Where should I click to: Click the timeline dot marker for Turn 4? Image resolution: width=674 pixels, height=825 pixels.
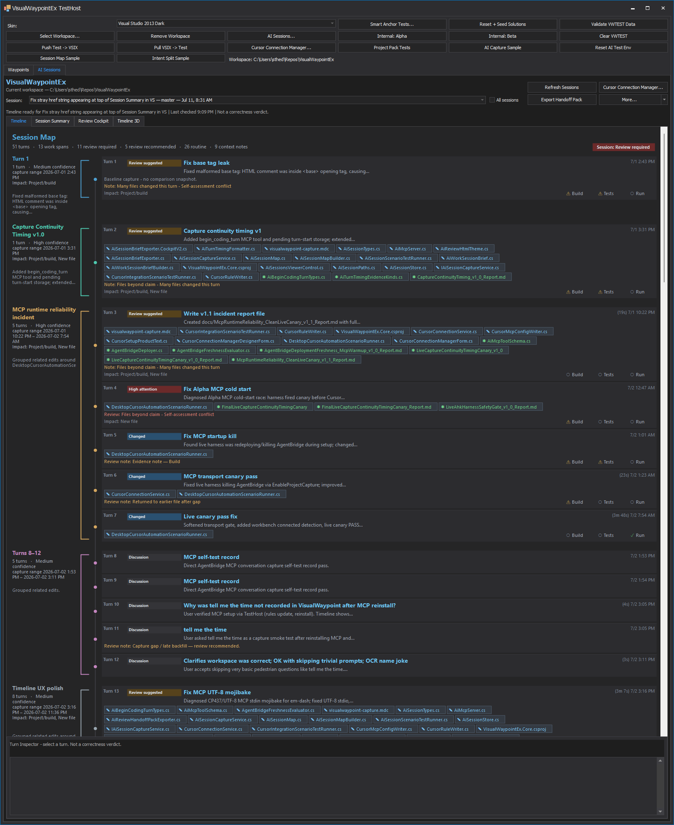click(96, 407)
